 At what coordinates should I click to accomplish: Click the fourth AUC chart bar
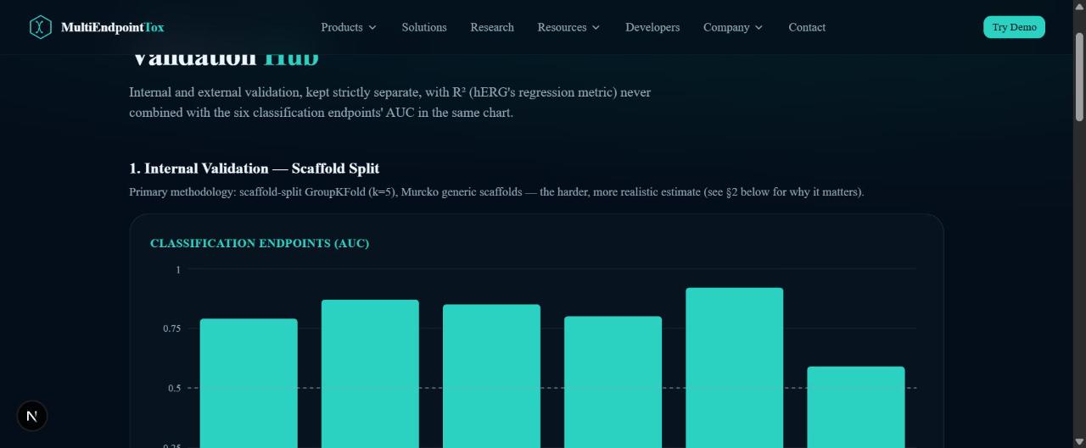[x=613, y=382]
